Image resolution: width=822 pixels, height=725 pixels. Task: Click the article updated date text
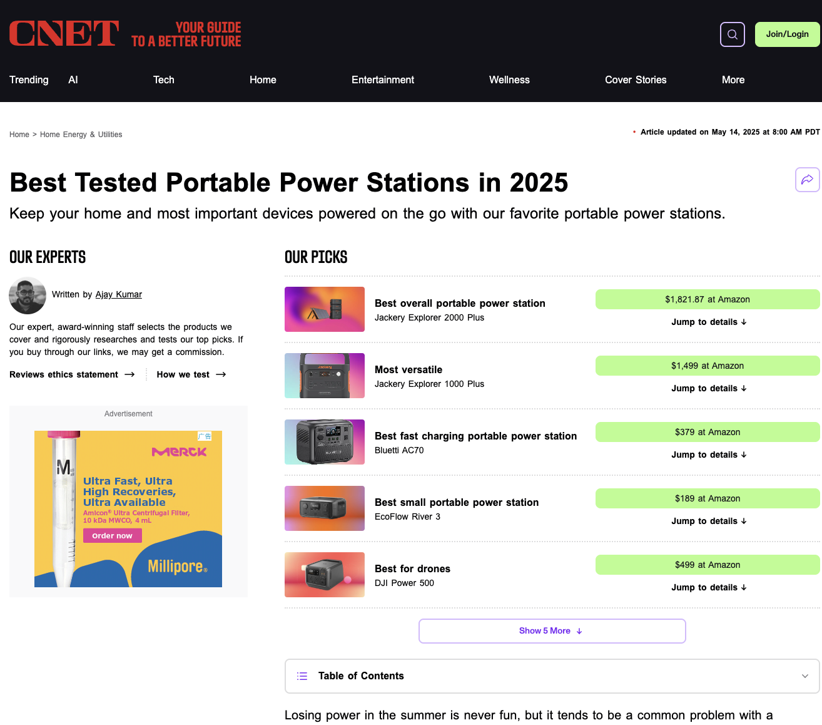pos(730,132)
